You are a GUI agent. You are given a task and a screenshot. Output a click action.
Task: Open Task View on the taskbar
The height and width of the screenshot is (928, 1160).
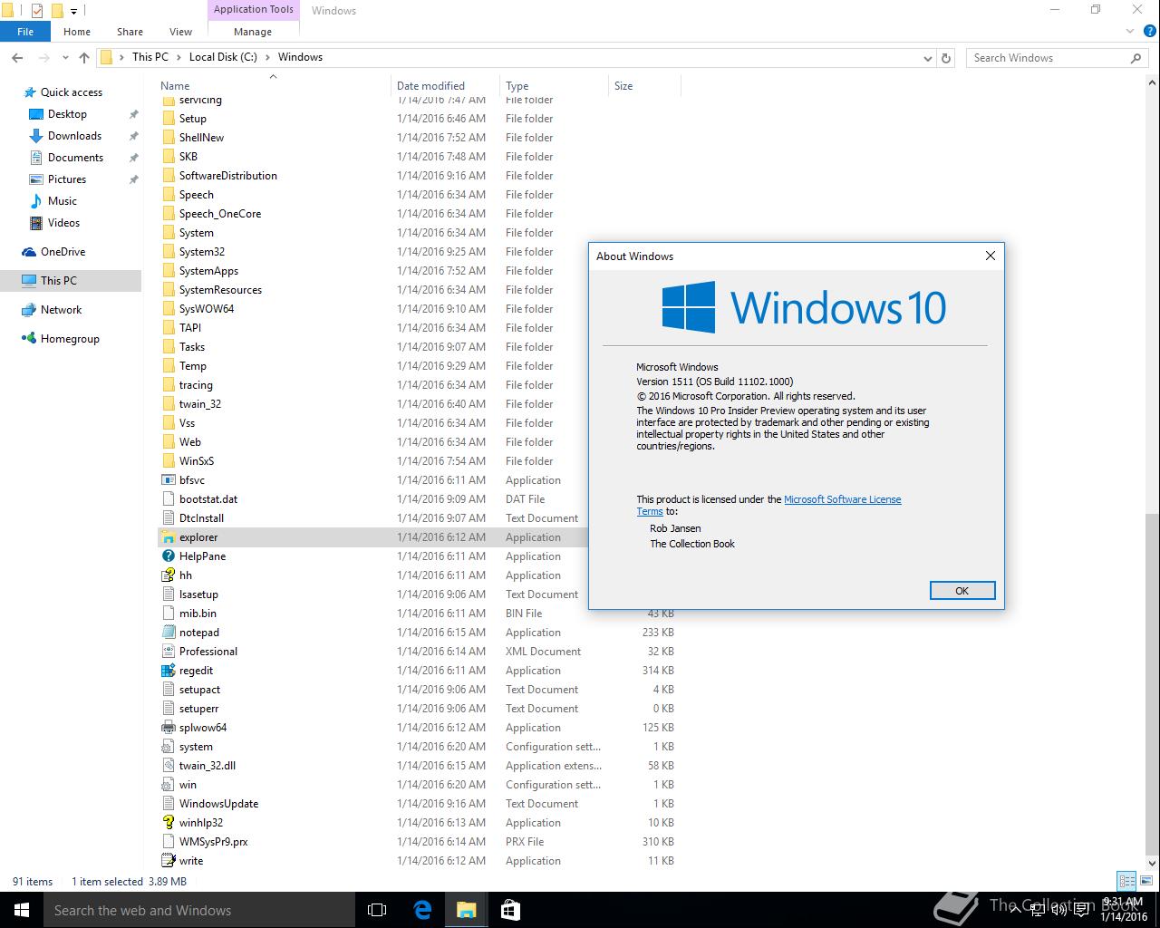click(x=377, y=910)
